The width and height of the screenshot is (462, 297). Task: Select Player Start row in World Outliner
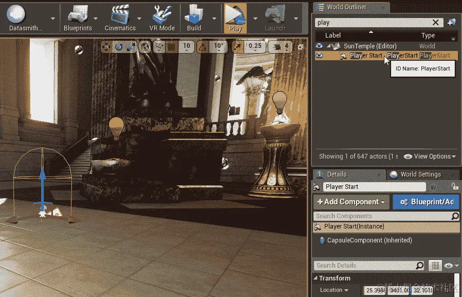[x=386, y=56]
